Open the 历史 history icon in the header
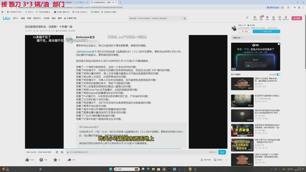This screenshot has width=306, height=172. [x=280, y=18]
